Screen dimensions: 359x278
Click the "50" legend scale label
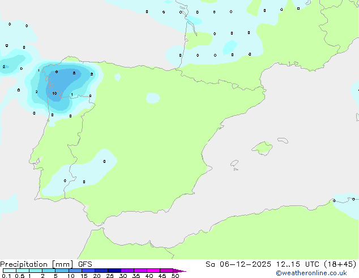(175, 276)
